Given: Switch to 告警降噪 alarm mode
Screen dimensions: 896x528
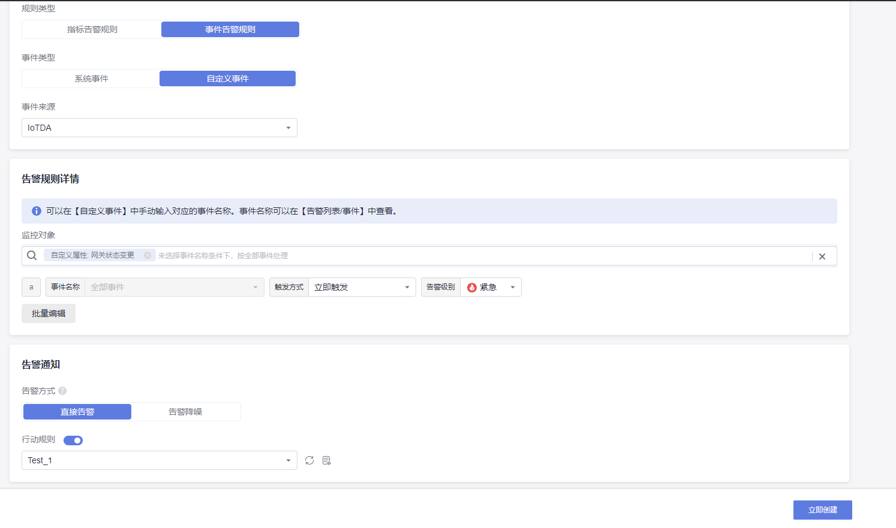Looking at the screenshot, I should tap(185, 412).
